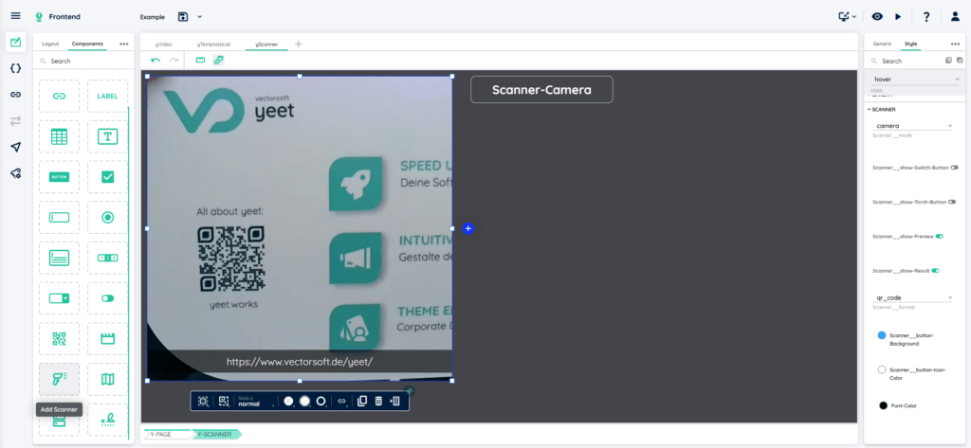This screenshot has height=448, width=971.
Task: Add a LABEL component
Action: (x=108, y=96)
